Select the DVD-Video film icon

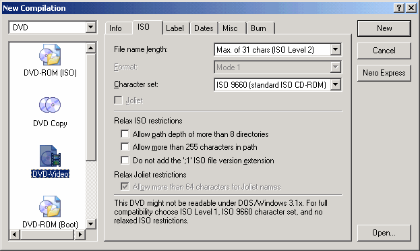[50, 156]
